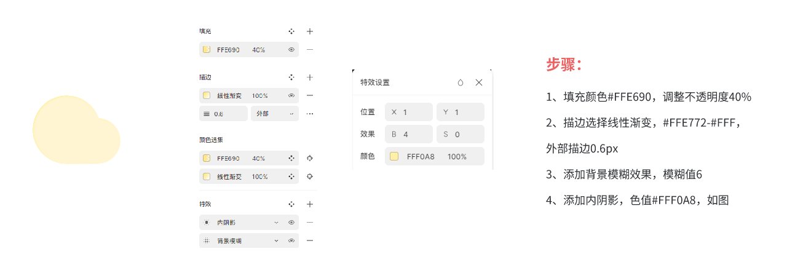Hide the FFE690 fill visibility

291,49
